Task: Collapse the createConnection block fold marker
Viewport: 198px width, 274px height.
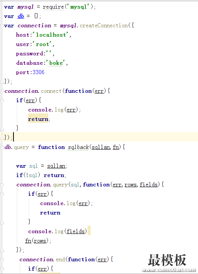Action: click(2, 26)
